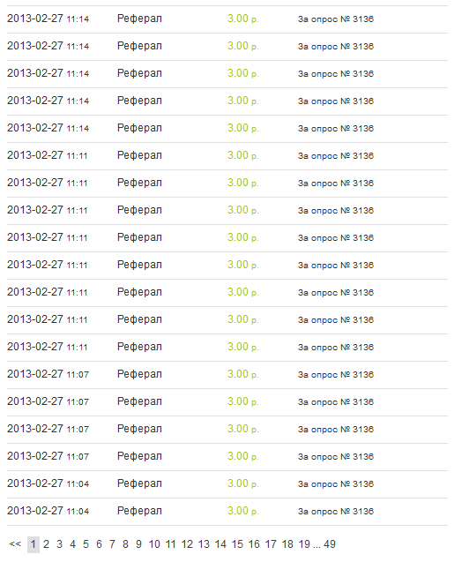Go to page 9
Viewport: 454px width, 562px height.
coord(139,544)
